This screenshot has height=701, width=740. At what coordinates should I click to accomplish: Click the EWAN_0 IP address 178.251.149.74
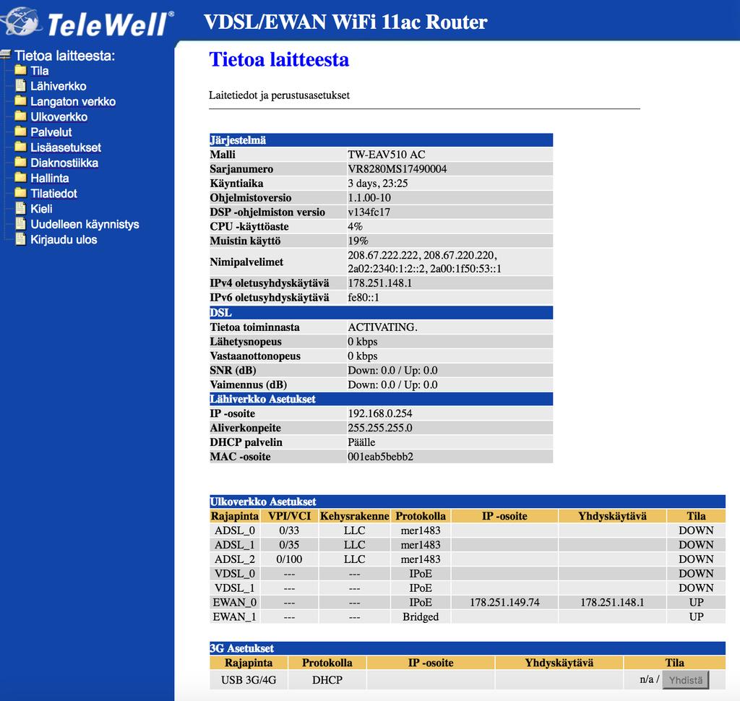(x=504, y=602)
